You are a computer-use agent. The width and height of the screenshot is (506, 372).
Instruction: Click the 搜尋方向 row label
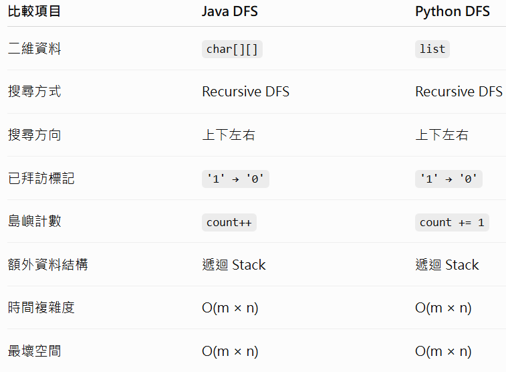point(34,135)
